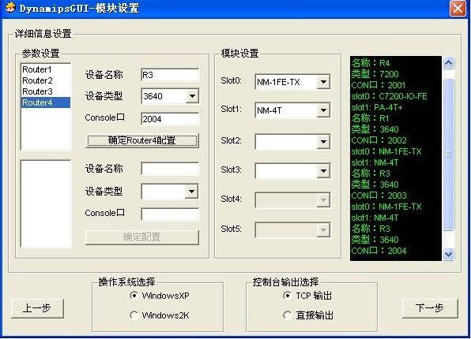Click the log line CON口：2002
Screen dimensions: 471x339
click(x=379, y=140)
